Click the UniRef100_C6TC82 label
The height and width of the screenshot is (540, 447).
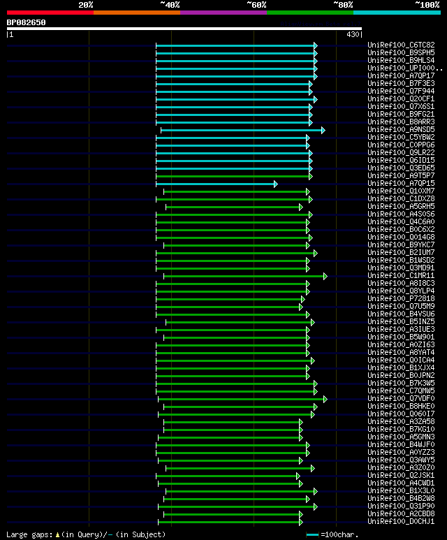coord(401,45)
